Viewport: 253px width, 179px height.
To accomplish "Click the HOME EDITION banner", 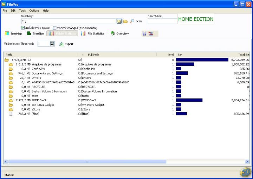I will [x=196, y=19].
